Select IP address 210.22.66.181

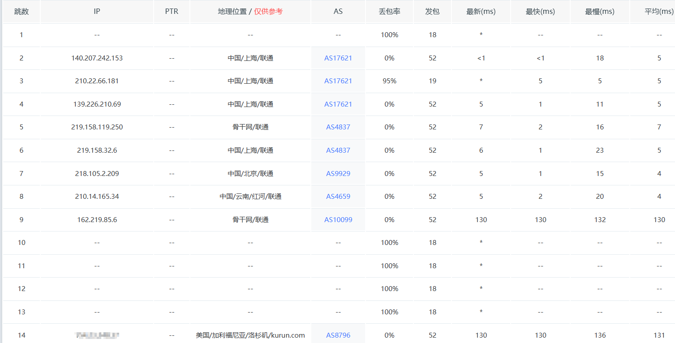[97, 81]
